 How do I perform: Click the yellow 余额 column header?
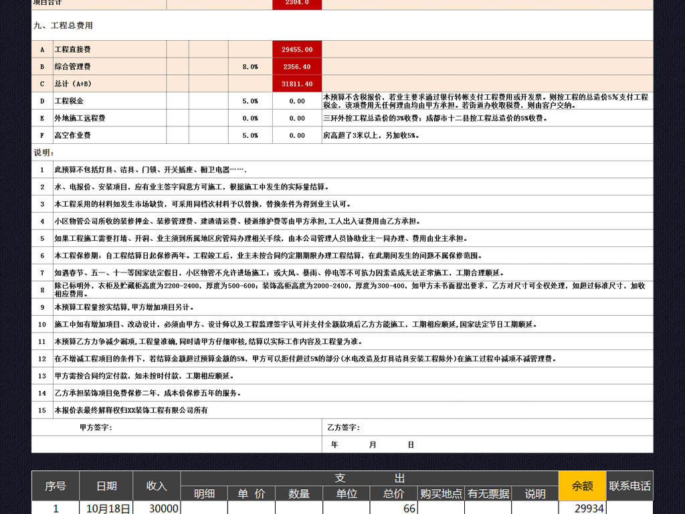(582, 486)
